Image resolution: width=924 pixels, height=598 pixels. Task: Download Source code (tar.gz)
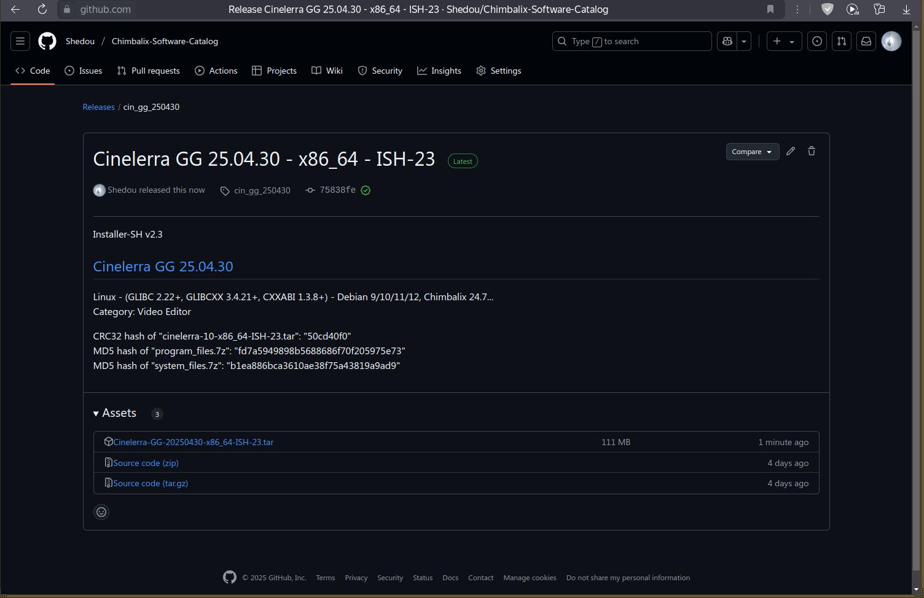tap(151, 483)
